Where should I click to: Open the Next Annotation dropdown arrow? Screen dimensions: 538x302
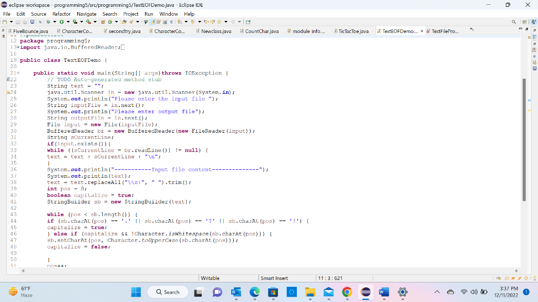pyautogui.click(x=186, y=22)
